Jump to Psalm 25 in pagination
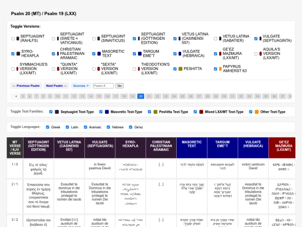The height and width of the screenshot is (227, 302). (182, 96)
